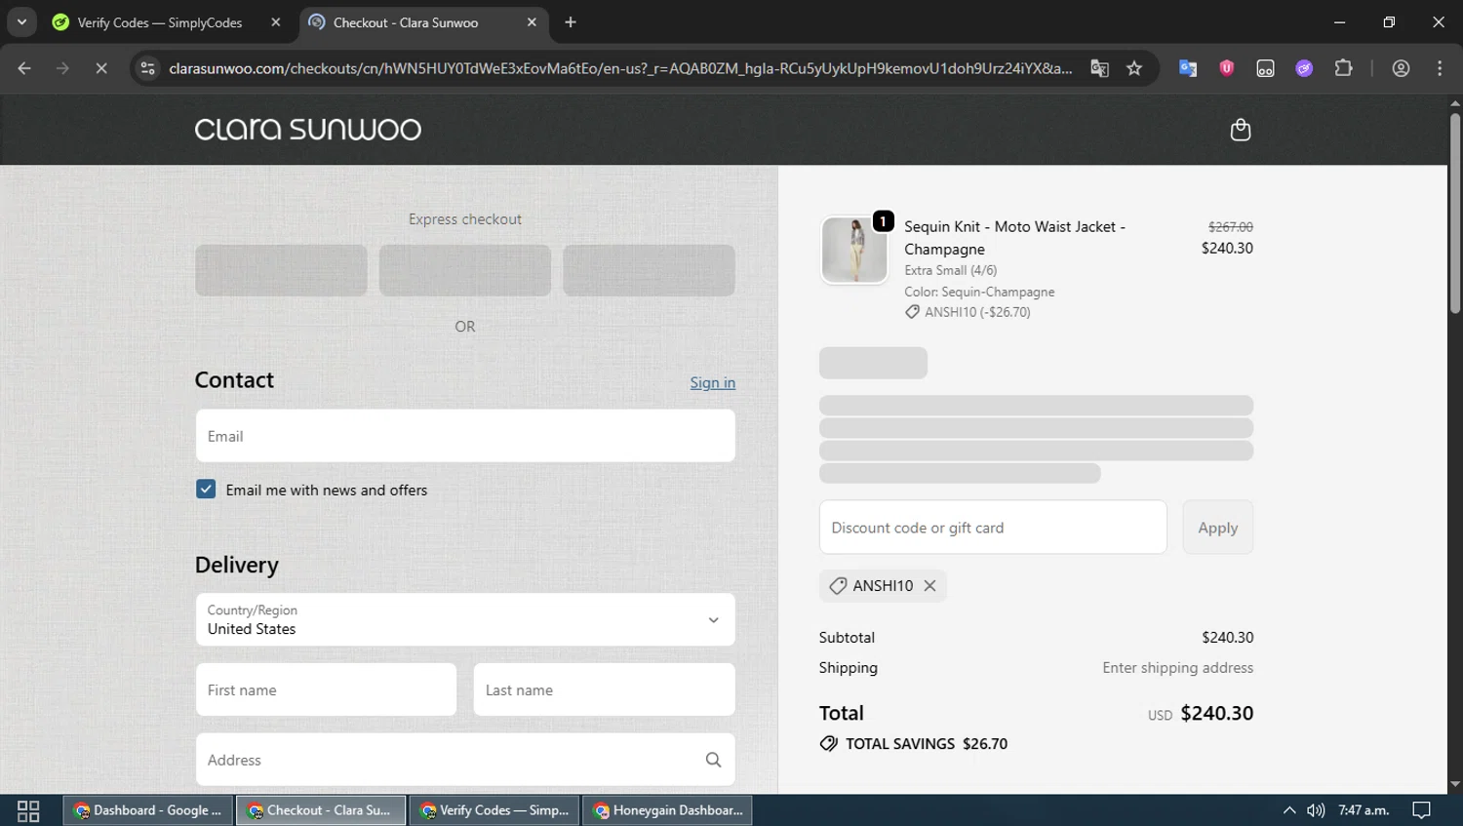The image size is (1463, 826).
Task: Click the clock showing 7:47 a.m.
Action: click(x=1364, y=810)
